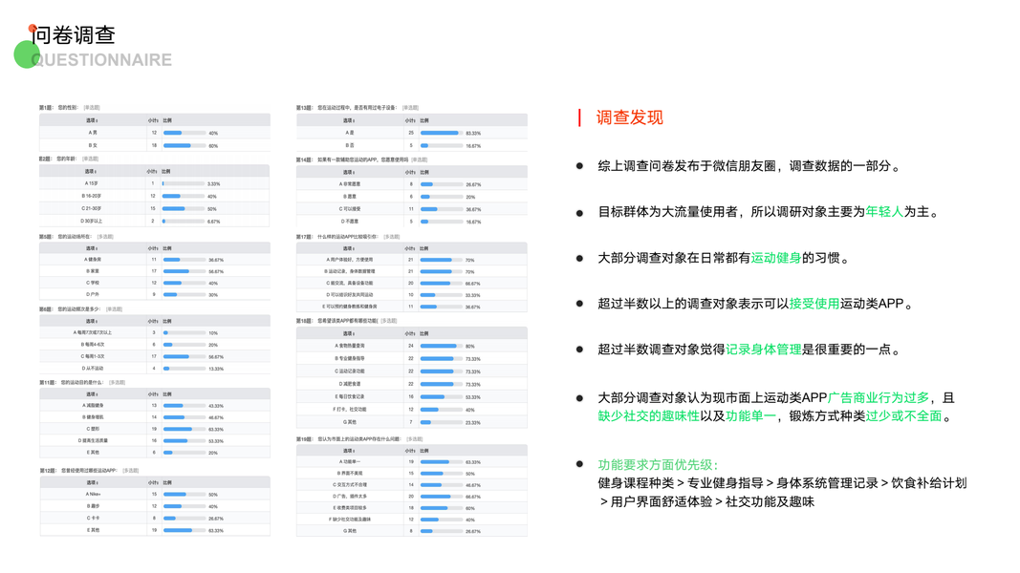Click the A 用户体验好，方便使用 row
This screenshot has width=1020, height=573.
coord(412,260)
